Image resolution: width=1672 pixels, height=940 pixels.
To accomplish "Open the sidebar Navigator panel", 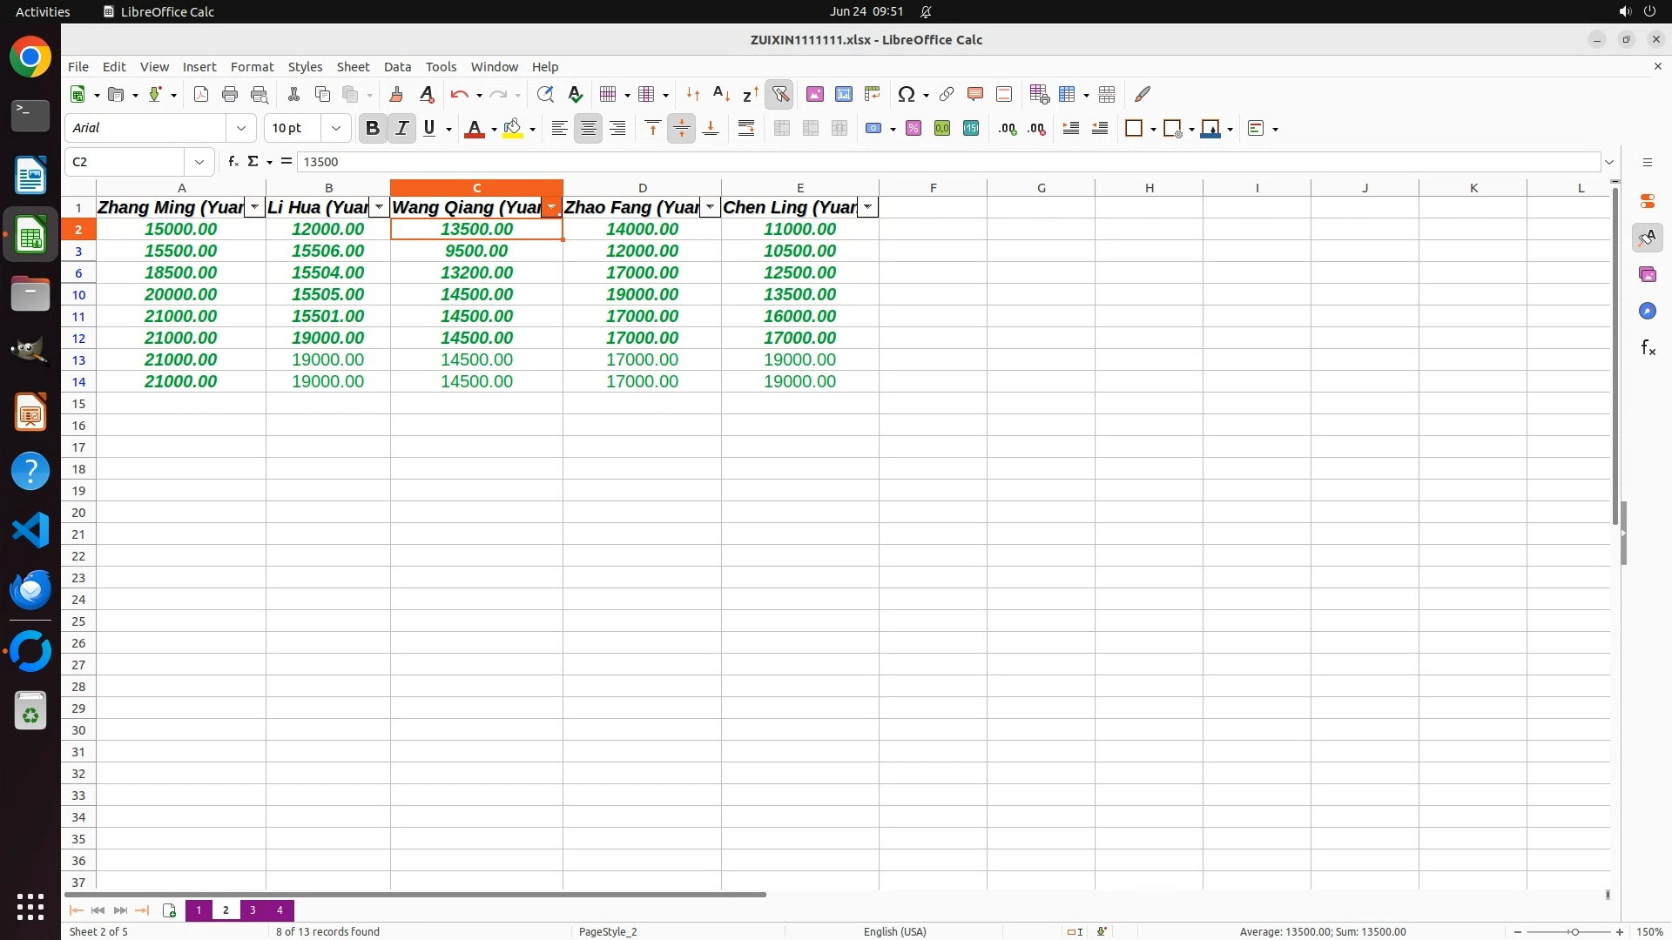I will point(1647,312).
